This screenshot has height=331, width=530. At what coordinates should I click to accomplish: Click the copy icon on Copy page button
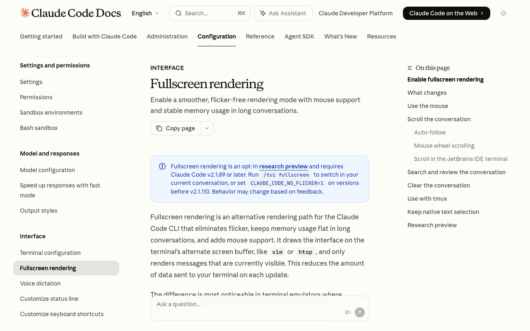(159, 128)
